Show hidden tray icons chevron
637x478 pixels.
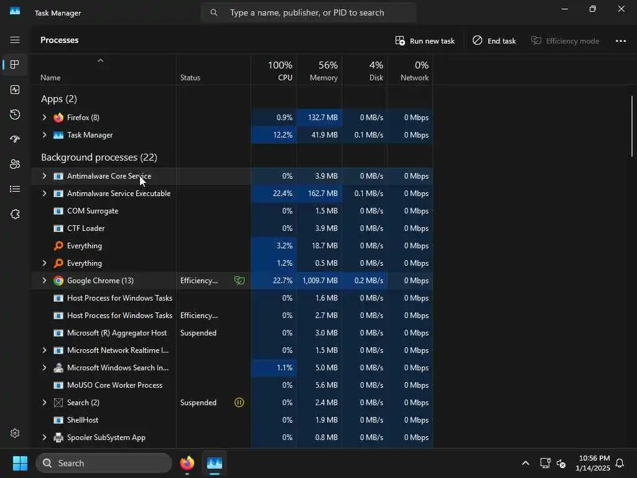[525, 463]
